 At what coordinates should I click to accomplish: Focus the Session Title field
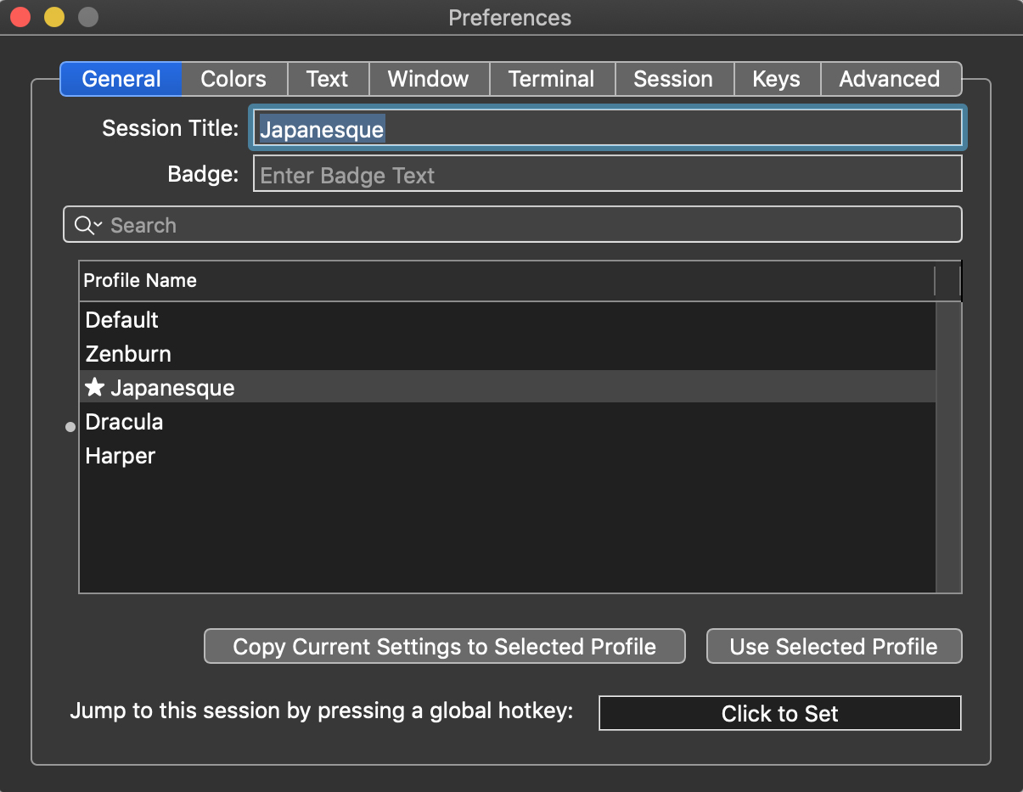(608, 128)
